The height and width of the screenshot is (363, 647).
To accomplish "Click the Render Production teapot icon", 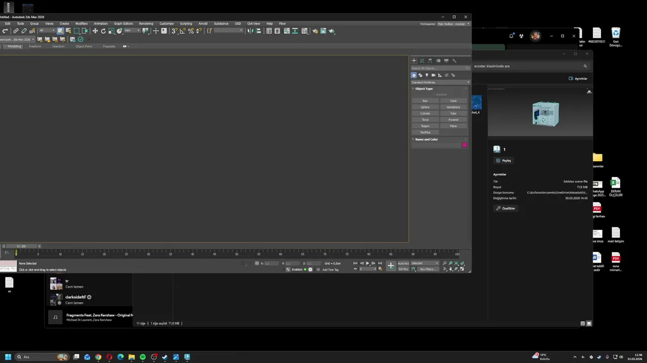I will tap(331, 31).
